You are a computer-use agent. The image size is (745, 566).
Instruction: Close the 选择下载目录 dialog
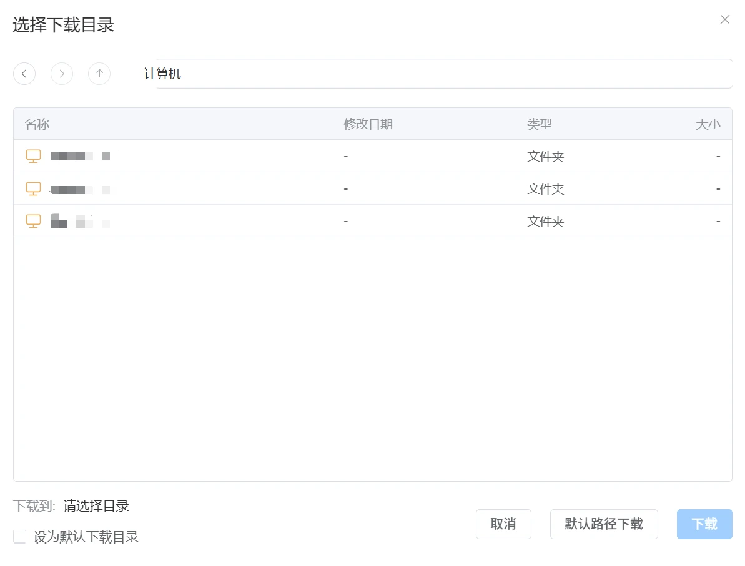pyautogui.click(x=724, y=19)
